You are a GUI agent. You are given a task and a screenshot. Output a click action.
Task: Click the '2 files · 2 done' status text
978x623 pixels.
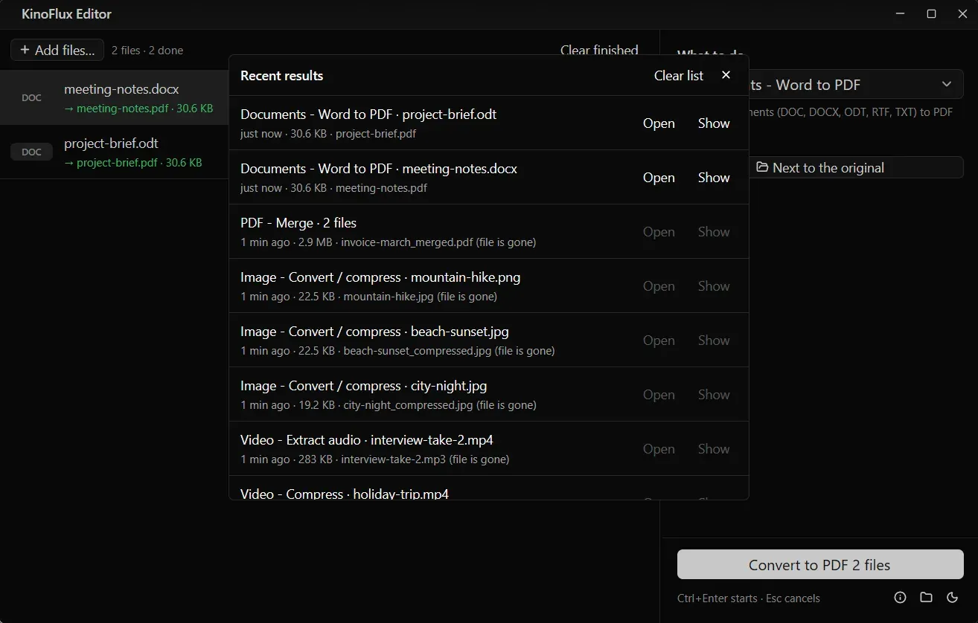[x=147, y=51]
